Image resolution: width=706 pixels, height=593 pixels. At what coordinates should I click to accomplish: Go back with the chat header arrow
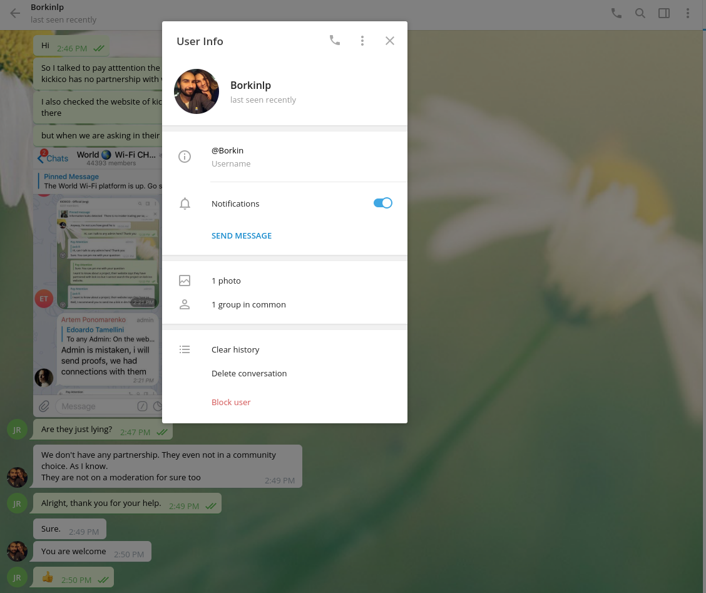tap(15, 13)
